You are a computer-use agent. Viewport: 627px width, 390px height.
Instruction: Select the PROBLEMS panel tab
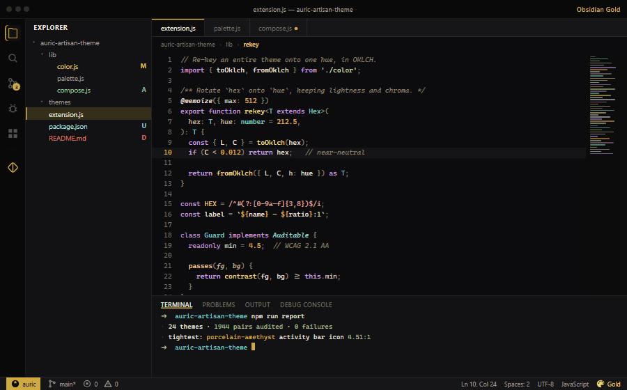(219, 305)
